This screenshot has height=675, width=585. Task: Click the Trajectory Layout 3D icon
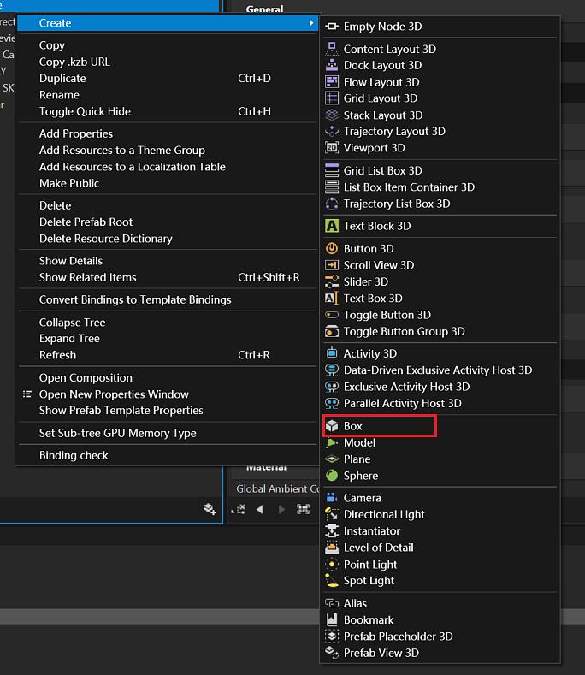[x=332, y=131]
